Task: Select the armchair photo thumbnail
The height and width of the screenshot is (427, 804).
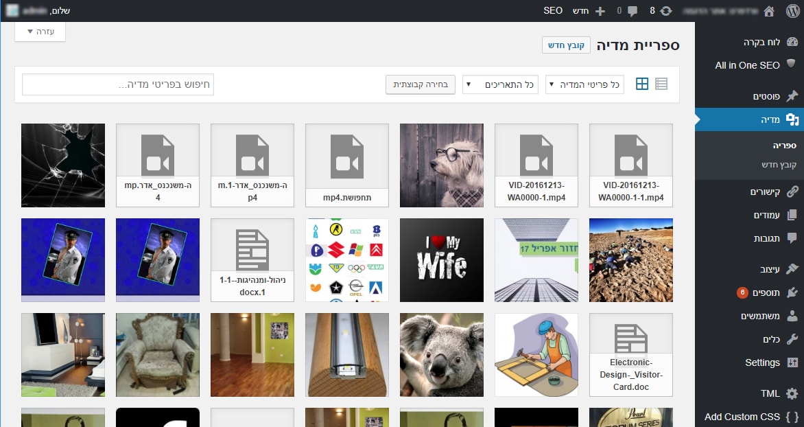Action: coord(158,355)
